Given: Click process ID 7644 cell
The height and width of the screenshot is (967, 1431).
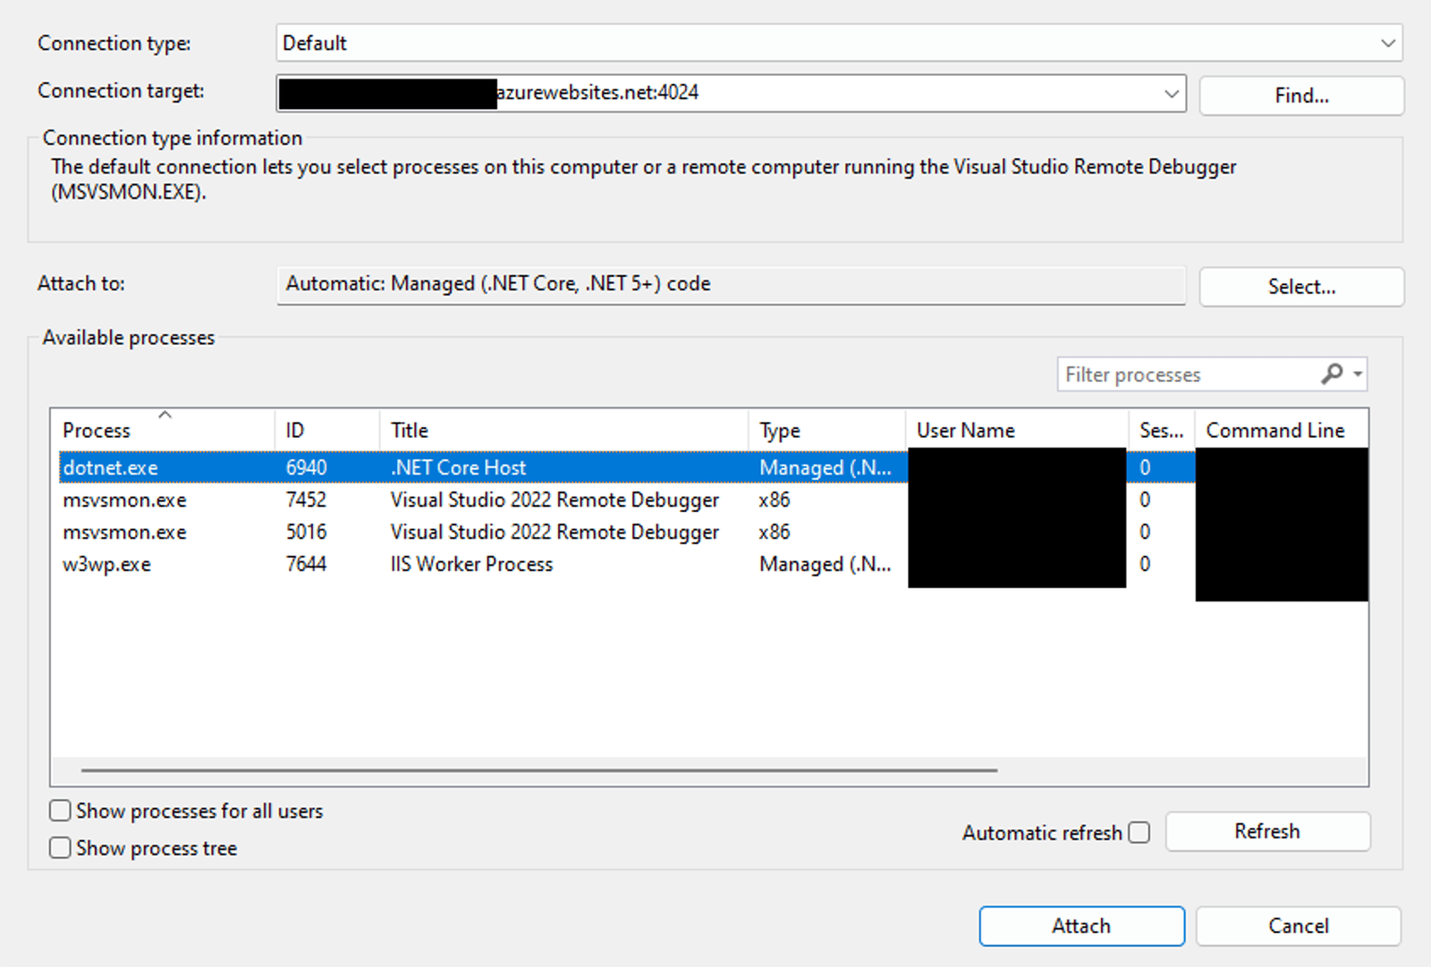Looking at the screenshot, I should pos(306,564).
